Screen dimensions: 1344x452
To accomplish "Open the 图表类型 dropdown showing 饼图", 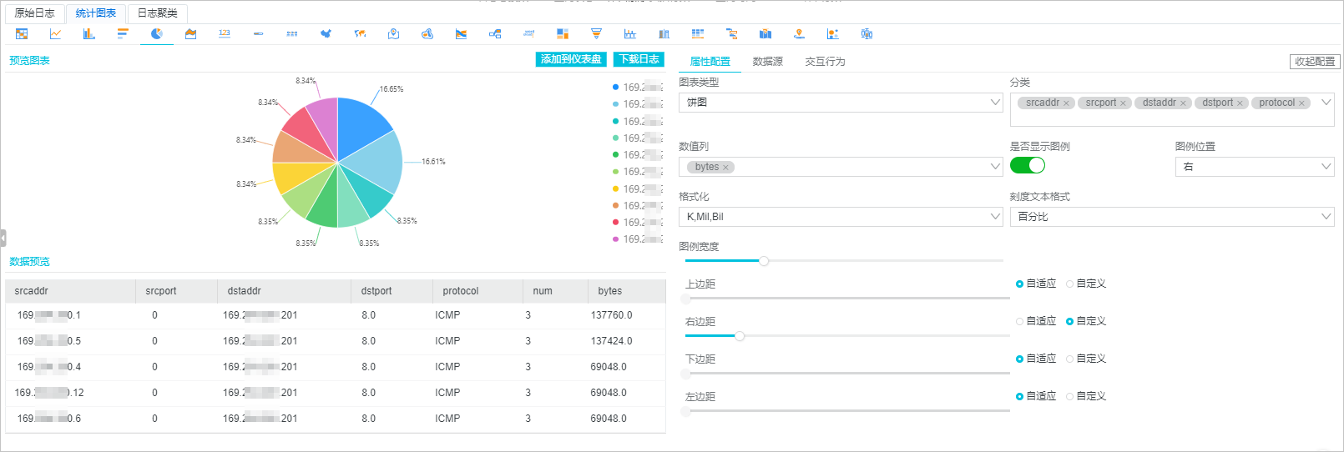I will coord(841,103).
